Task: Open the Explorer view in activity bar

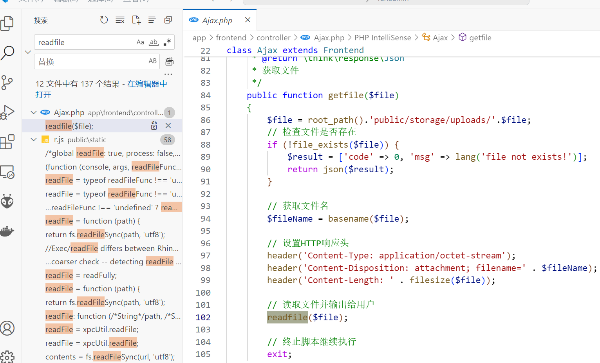Action: (7, 23)
